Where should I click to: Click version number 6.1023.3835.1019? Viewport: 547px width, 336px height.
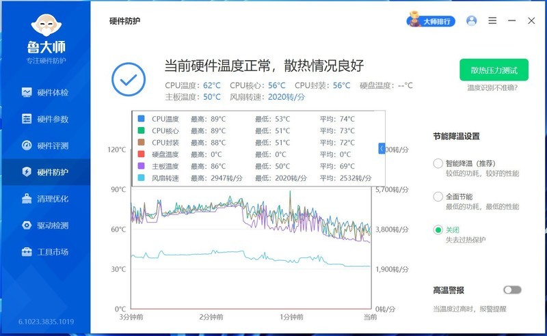pos(46,322)
